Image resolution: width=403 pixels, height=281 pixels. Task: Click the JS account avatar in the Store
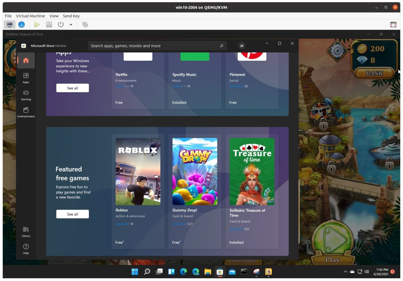point(241,46)
